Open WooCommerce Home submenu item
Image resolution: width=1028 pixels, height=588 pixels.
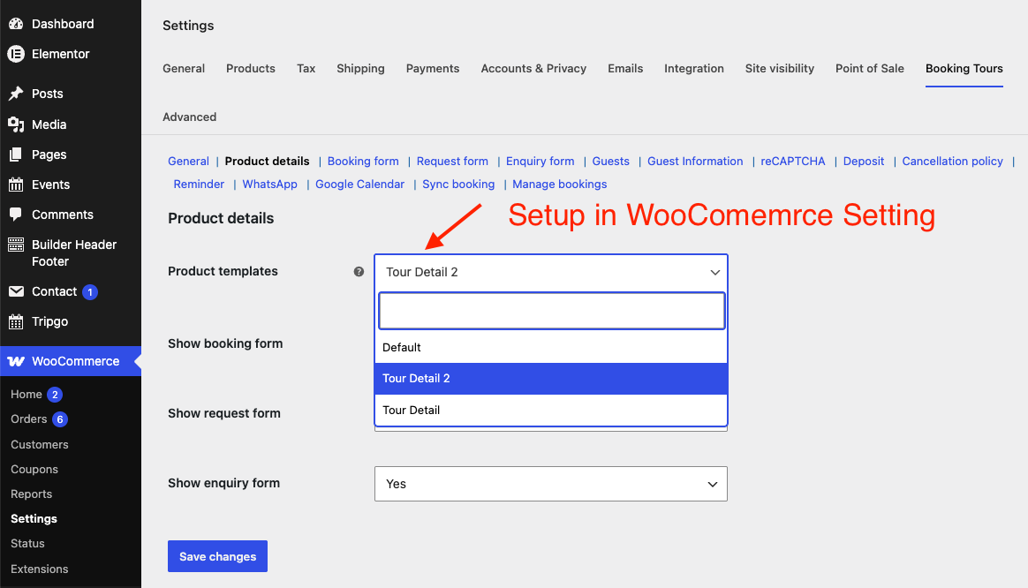[x=26, y=395]
